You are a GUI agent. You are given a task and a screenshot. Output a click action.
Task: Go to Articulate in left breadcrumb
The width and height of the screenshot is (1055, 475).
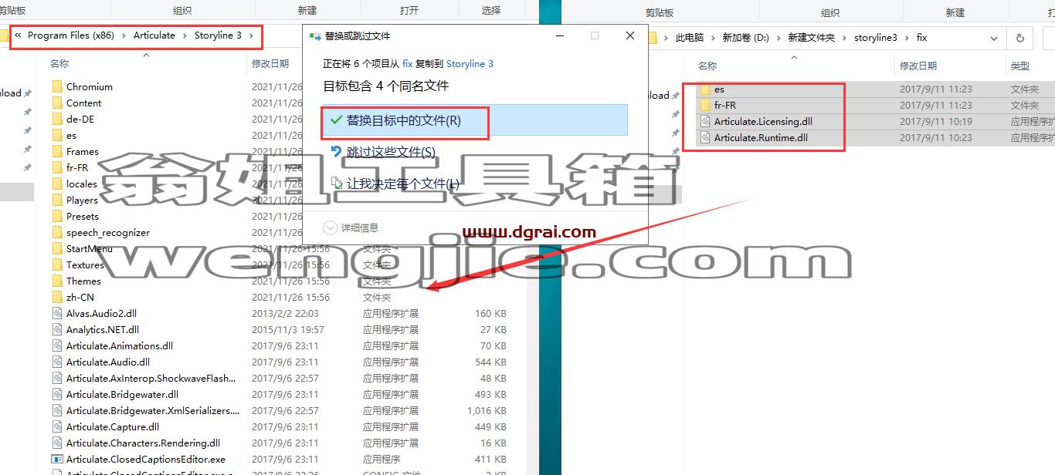coord(154,35)
